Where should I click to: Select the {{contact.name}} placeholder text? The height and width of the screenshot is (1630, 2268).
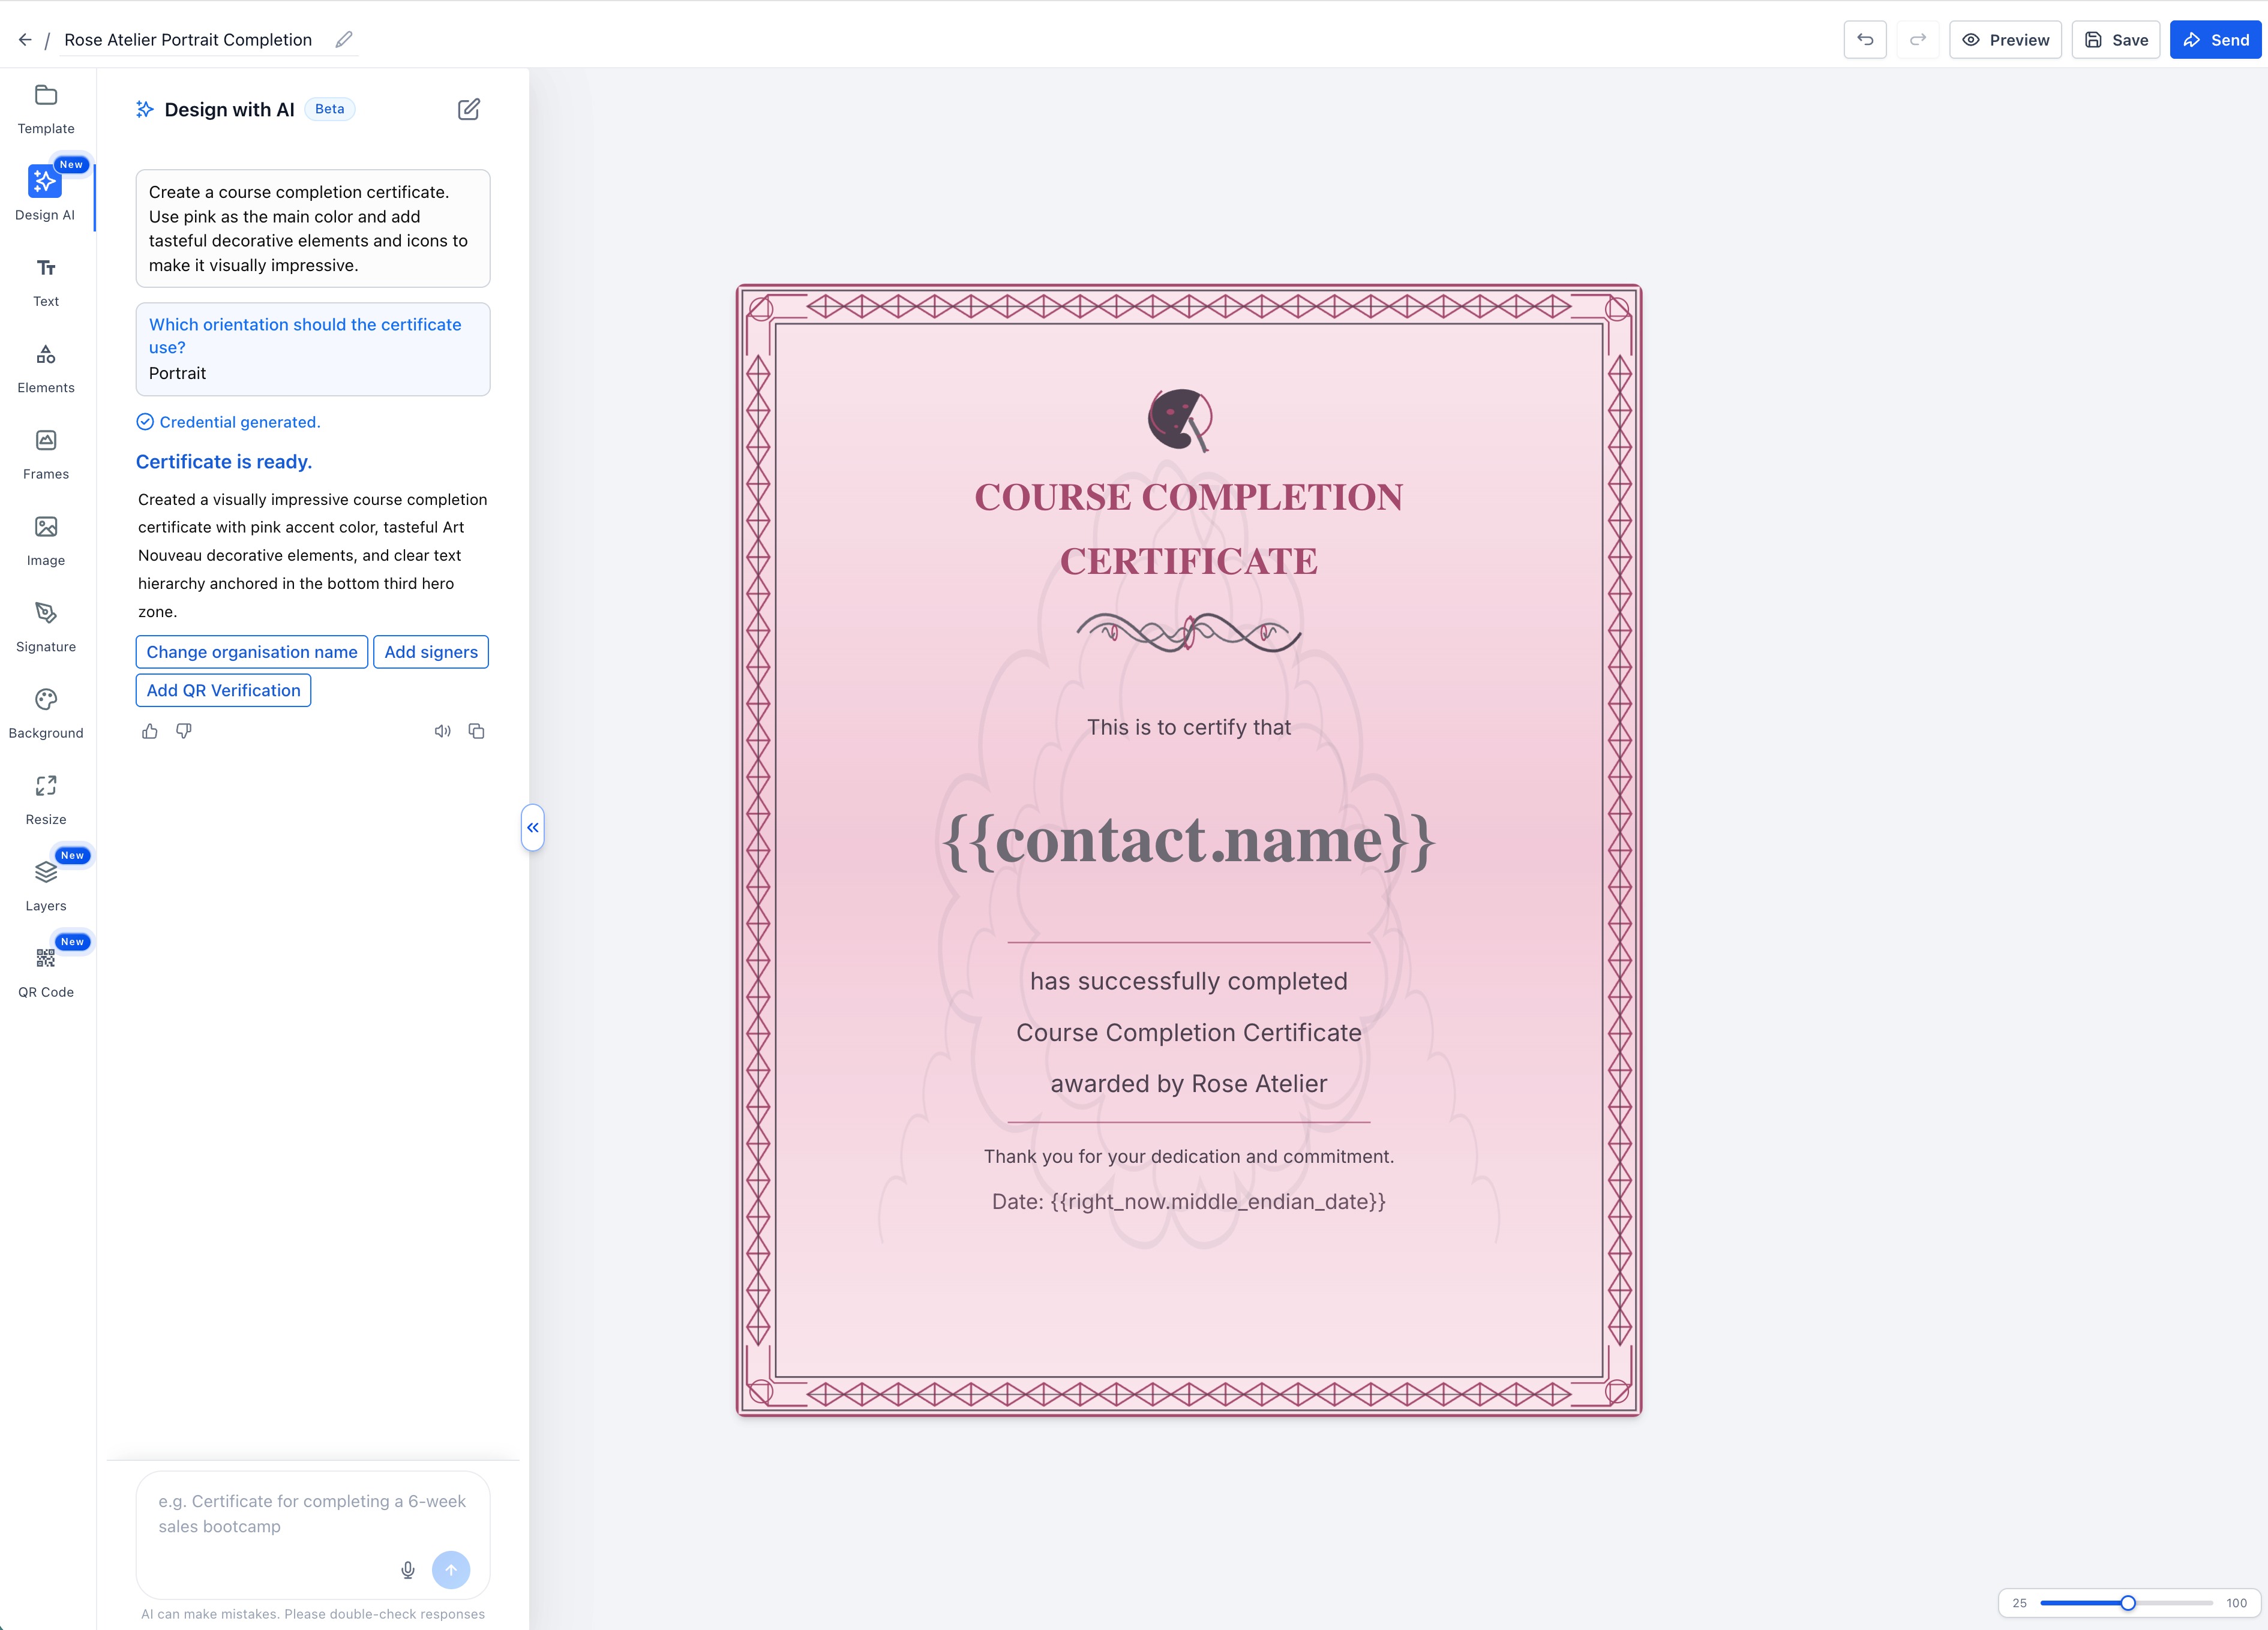(x=1189, y=840)
